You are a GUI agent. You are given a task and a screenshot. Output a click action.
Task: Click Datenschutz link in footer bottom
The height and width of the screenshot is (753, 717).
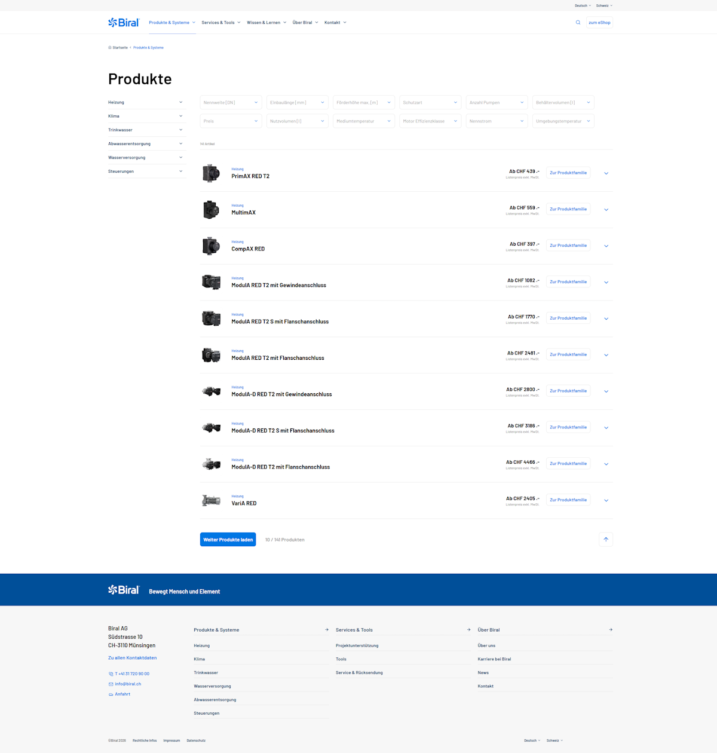196,740
